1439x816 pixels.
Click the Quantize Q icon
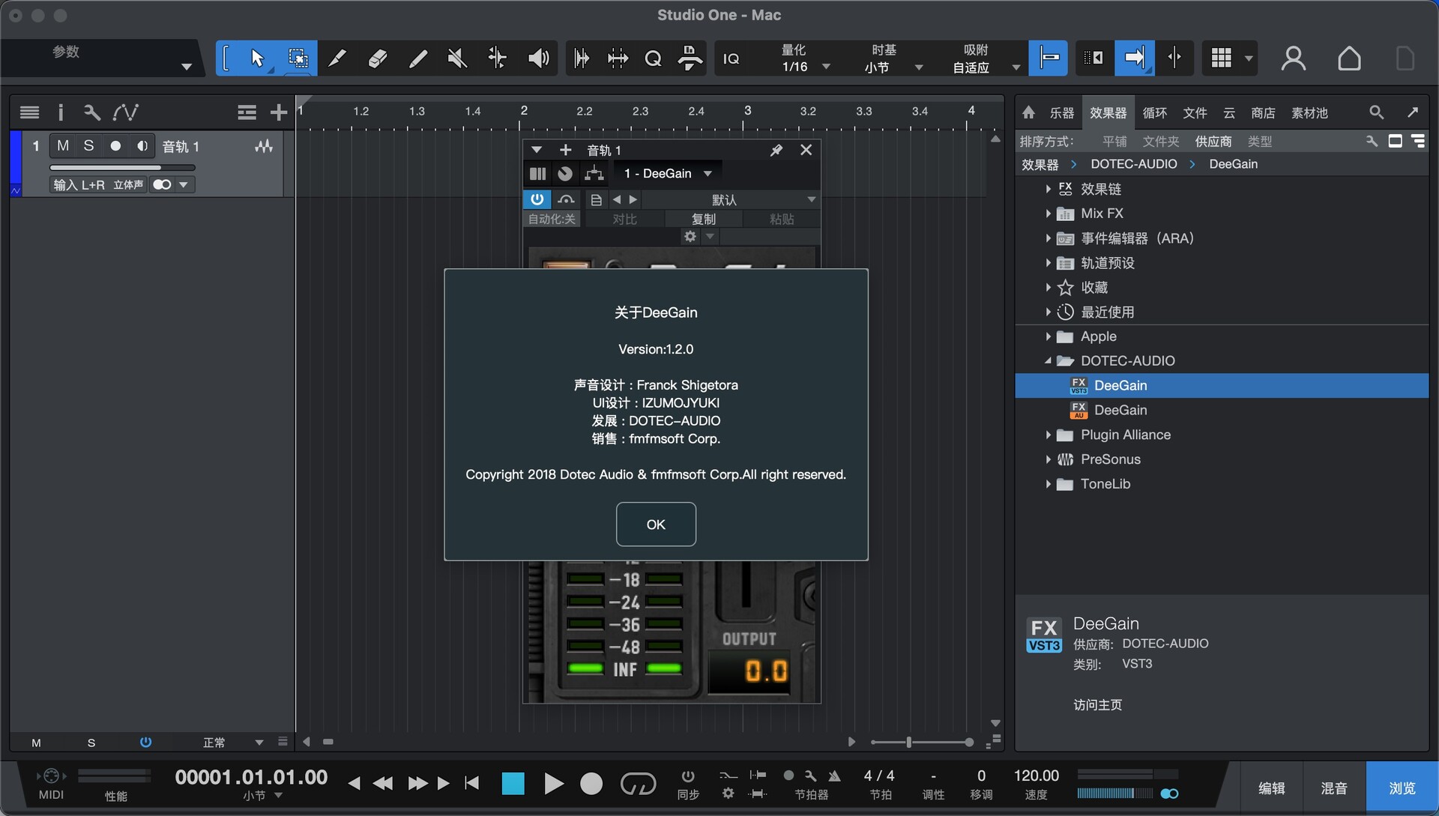point(653,58)
